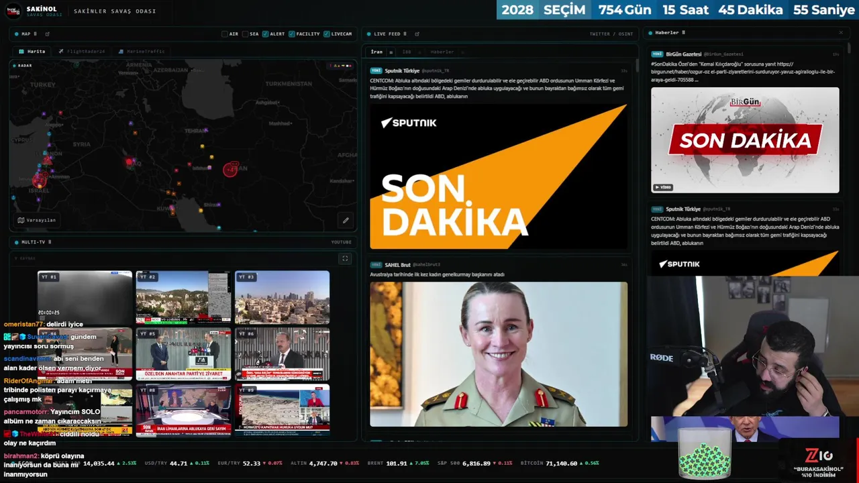
Task: Click the SAKİNLER SAVAŞ ODASI header title
Action: tap(115, 11)
